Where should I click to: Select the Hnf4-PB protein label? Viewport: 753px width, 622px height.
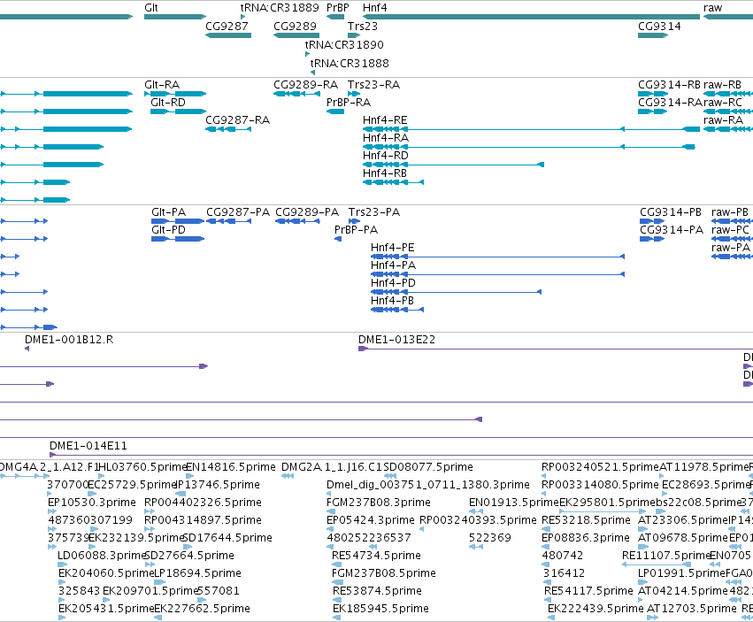tap(392, 301)
